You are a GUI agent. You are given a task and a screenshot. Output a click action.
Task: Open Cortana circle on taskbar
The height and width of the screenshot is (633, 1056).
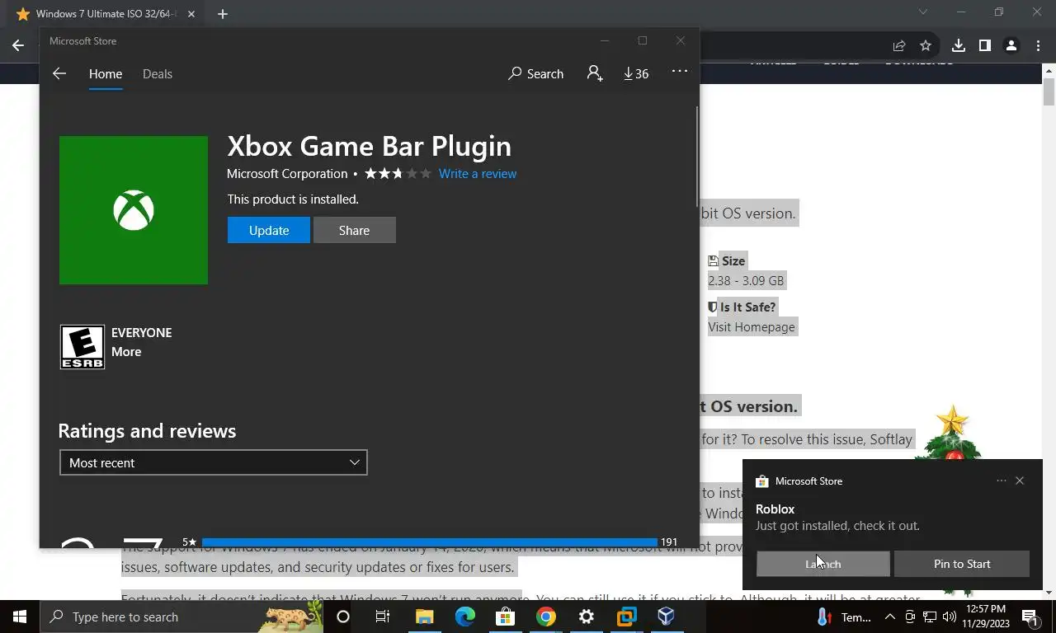[343, 617]
